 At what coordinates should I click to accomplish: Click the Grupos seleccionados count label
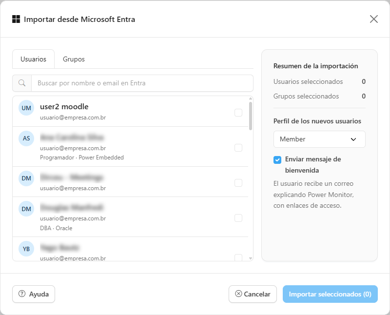tap(306, 96)
